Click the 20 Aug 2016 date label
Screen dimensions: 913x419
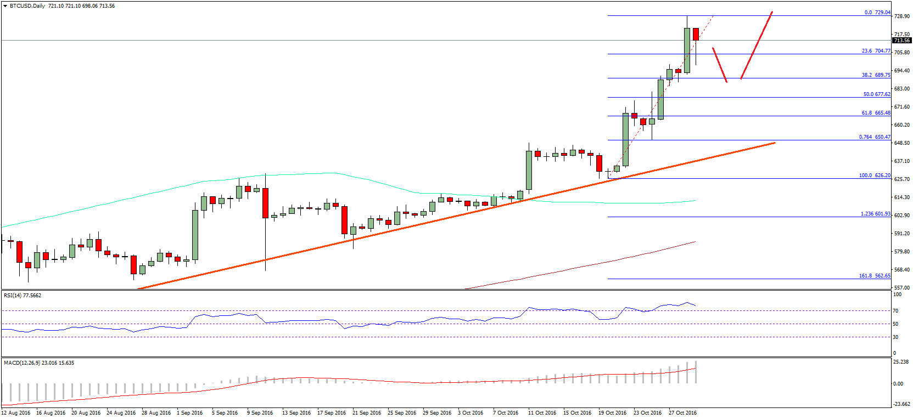pyautogui.click(x=86, y=413)
